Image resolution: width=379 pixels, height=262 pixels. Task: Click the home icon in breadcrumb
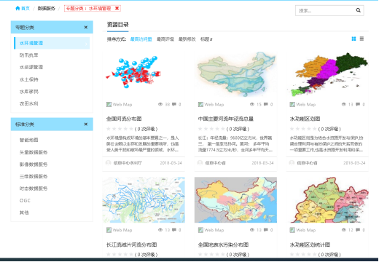point(17,8)
